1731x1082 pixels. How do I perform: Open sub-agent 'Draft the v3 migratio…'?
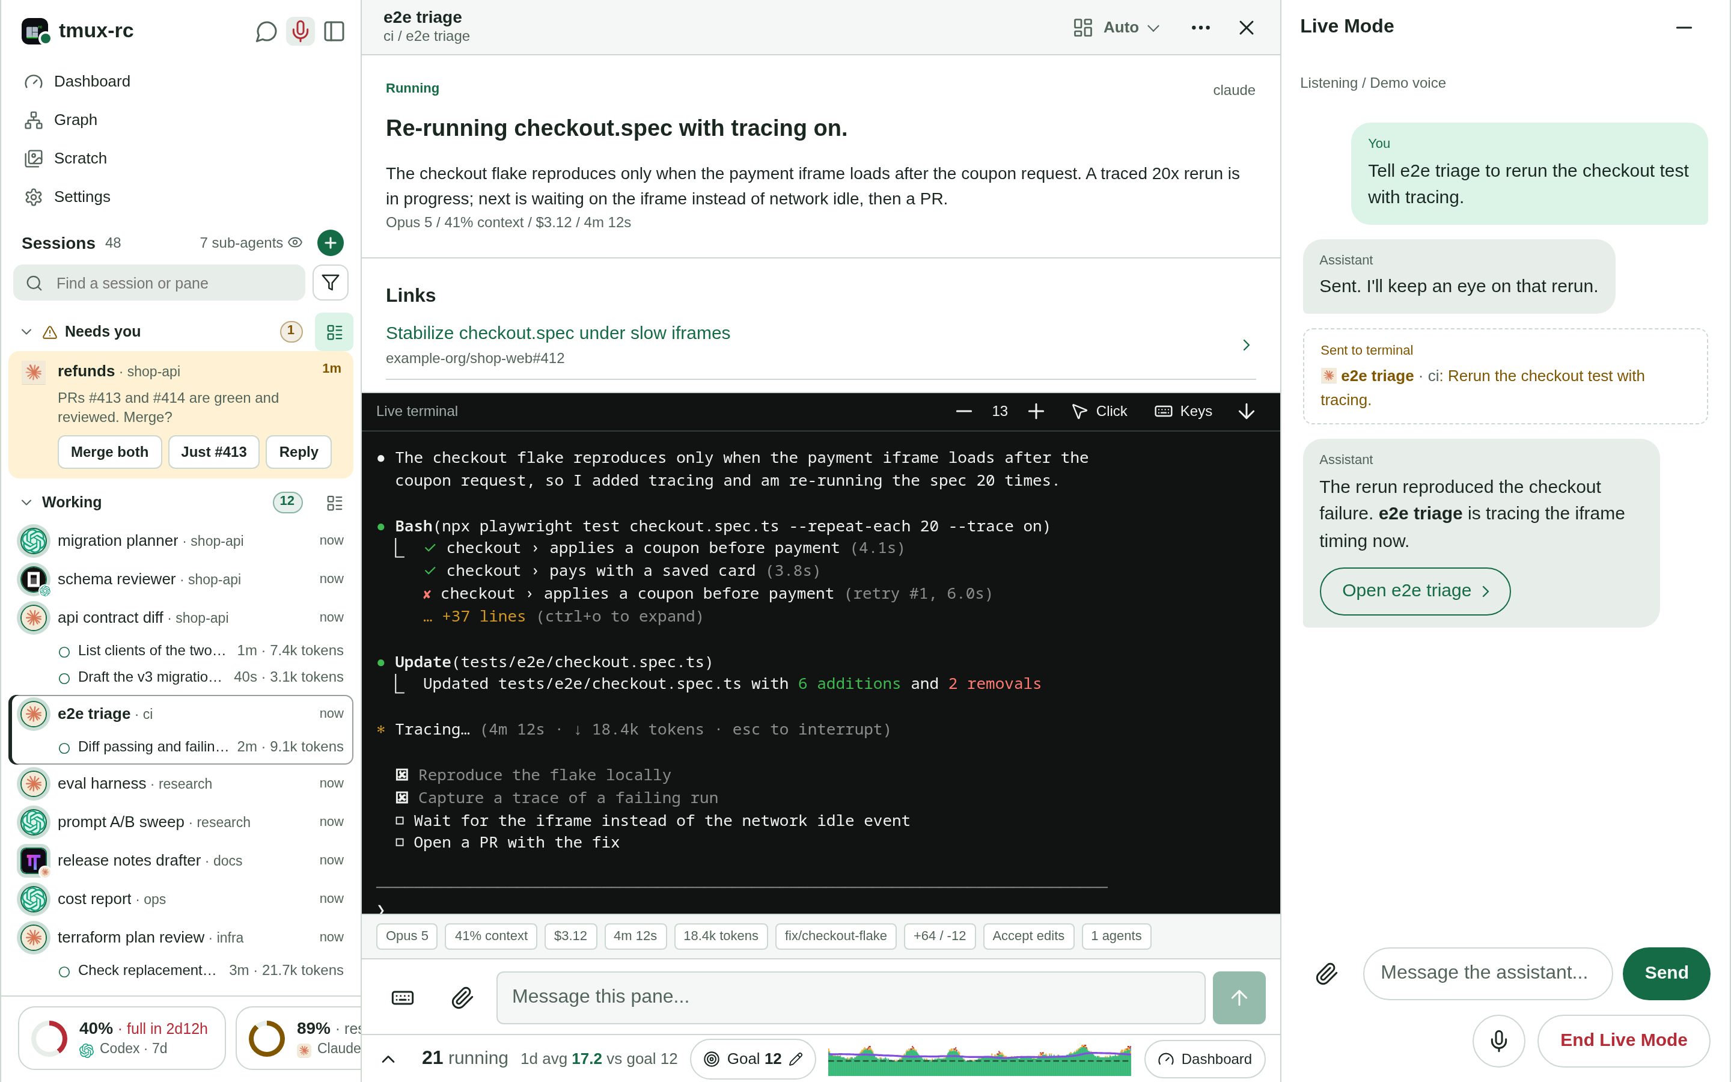[x=200, y=677]
